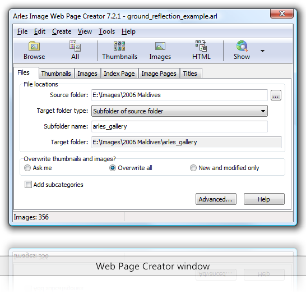Switch to the Images tab

[x=87, y=74]
